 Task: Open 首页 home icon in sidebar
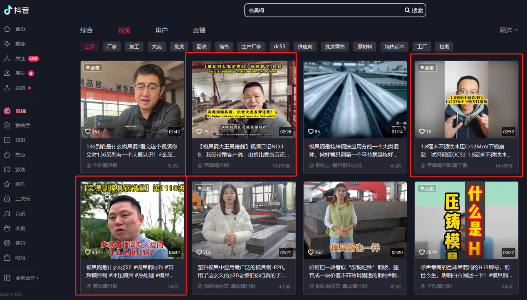point(7,29)
